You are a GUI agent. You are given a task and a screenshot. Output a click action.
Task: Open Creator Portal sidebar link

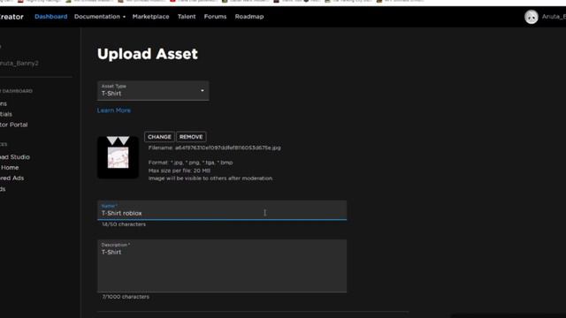coord(14,125)
